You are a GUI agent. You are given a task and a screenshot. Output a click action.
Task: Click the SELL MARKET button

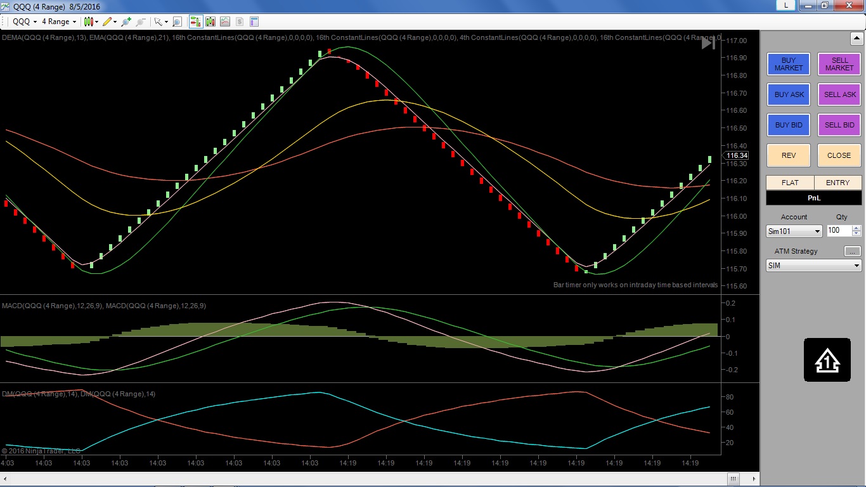coord(839,64)
